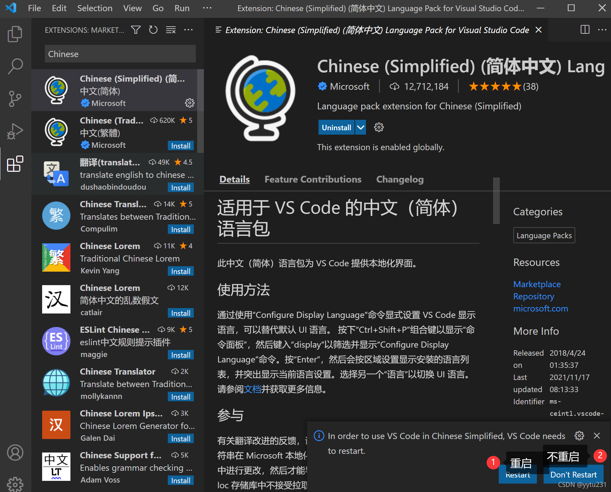Open the View menu
Screen dimensions: 611x492
[132, 8]
